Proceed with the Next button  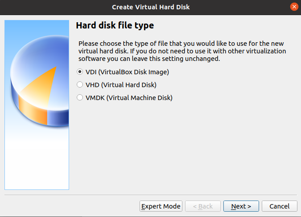point(241,206)
